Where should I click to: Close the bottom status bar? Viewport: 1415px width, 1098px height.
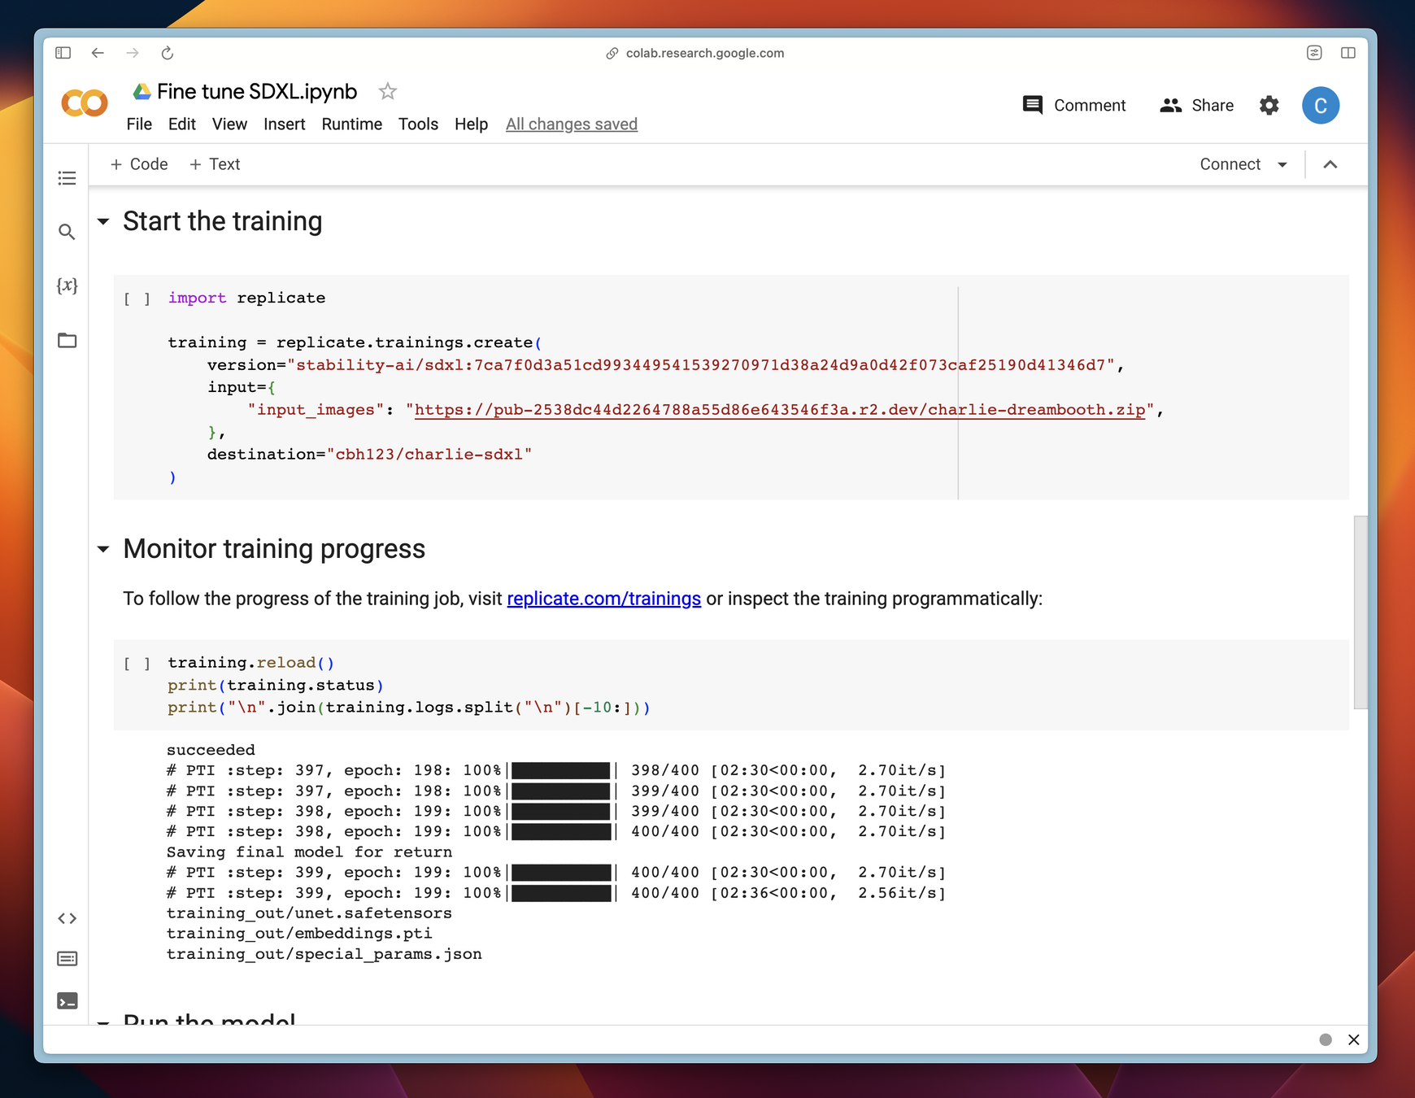click(x=1354, y=1039)
